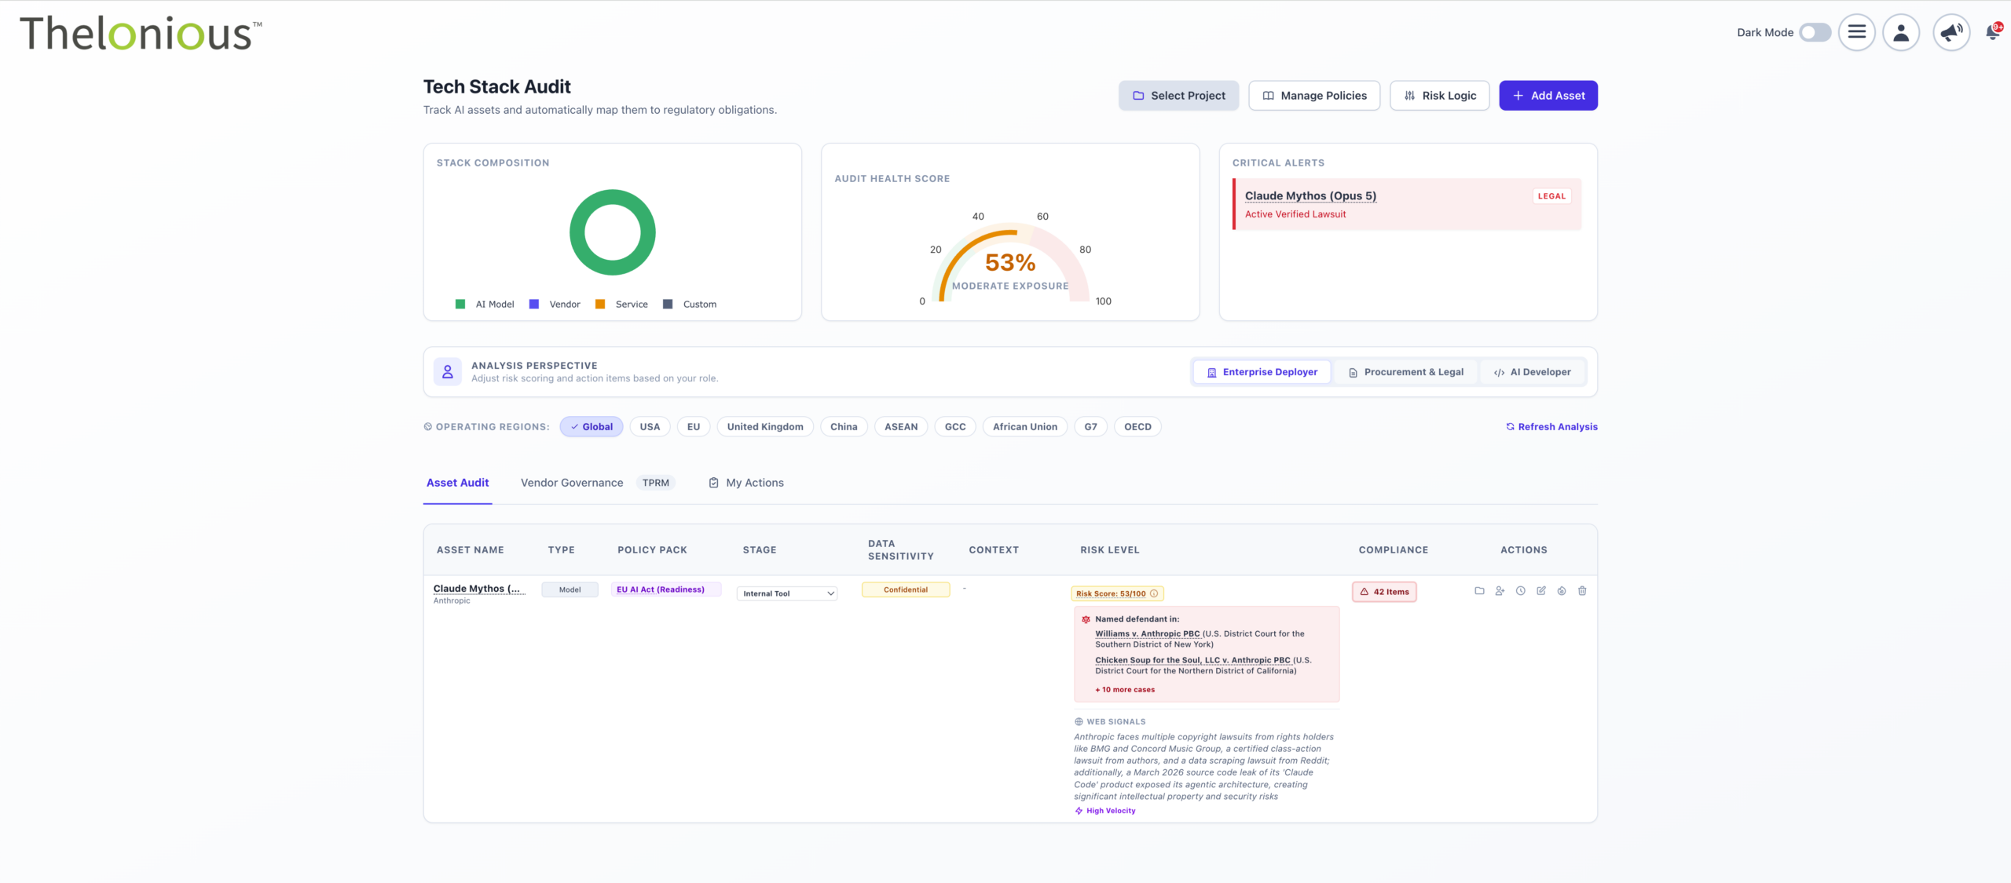Click the assign-user icon in Claude Mythos row

(x=1500, y=591)
